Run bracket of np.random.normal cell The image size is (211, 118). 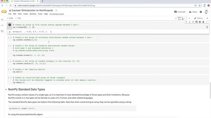pyautogui.click(x=10, y=46)
